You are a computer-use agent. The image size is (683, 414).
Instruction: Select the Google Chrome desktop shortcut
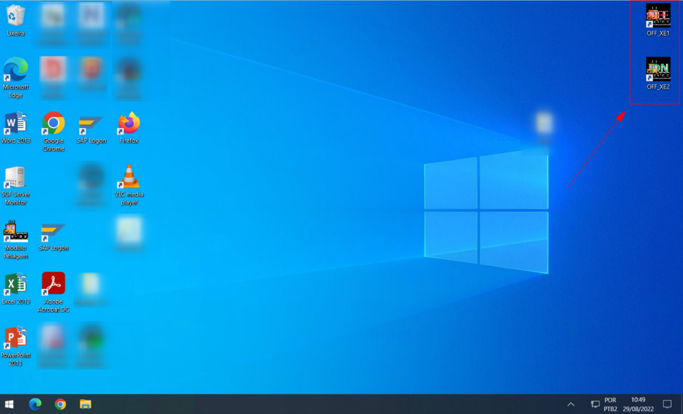pos(53,132)
